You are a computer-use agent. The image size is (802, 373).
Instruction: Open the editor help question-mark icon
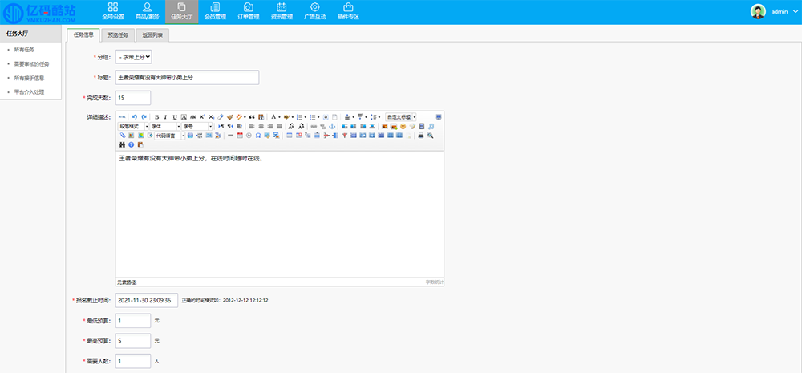point(131,144)
